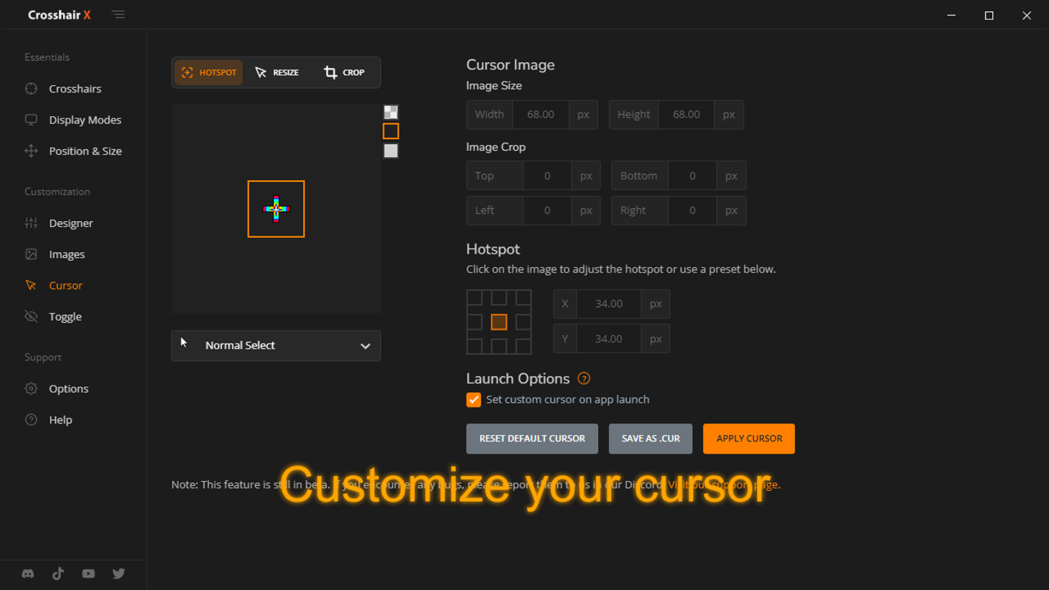
Task: Go to the Images section
Action: coord(67,254)
